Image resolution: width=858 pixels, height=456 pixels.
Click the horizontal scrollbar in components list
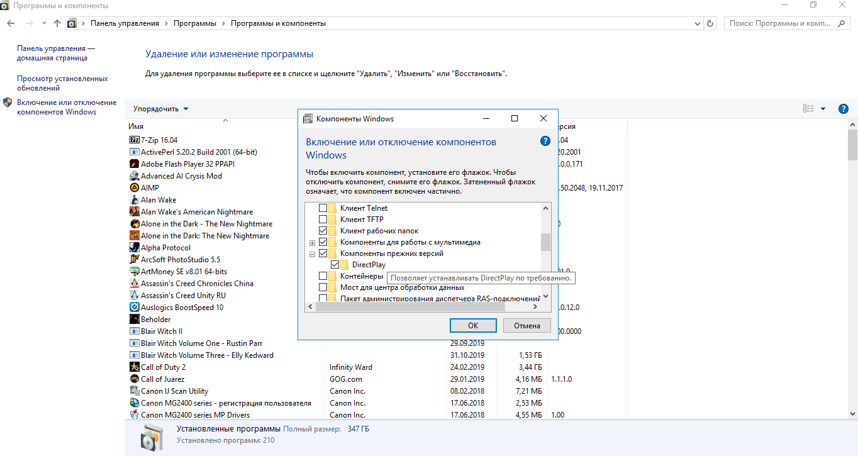410,307
